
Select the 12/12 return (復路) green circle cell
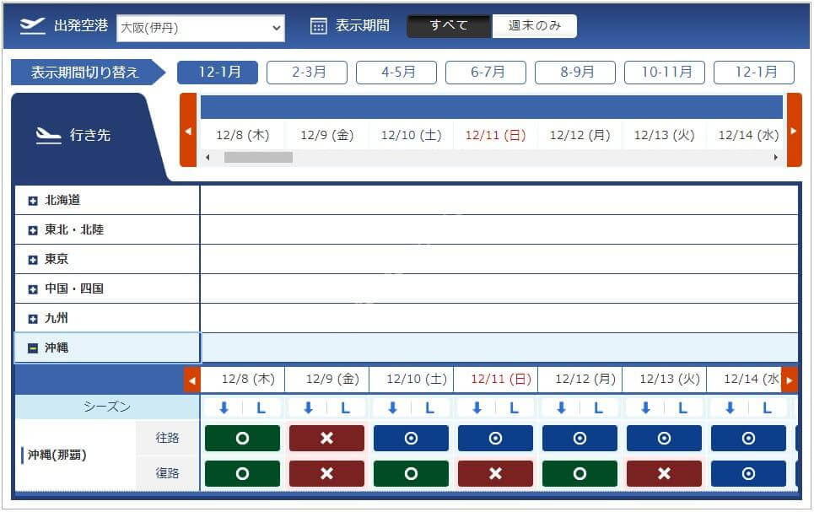click(580, 473)
